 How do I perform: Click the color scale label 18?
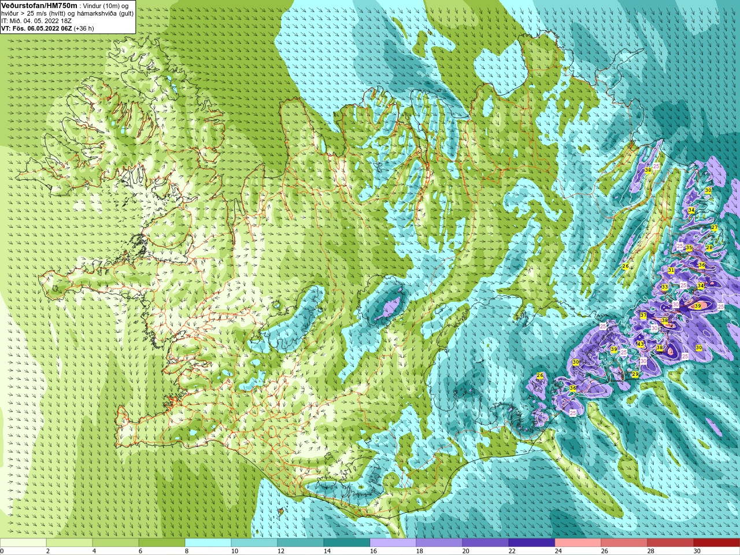[x=420, y=551]
